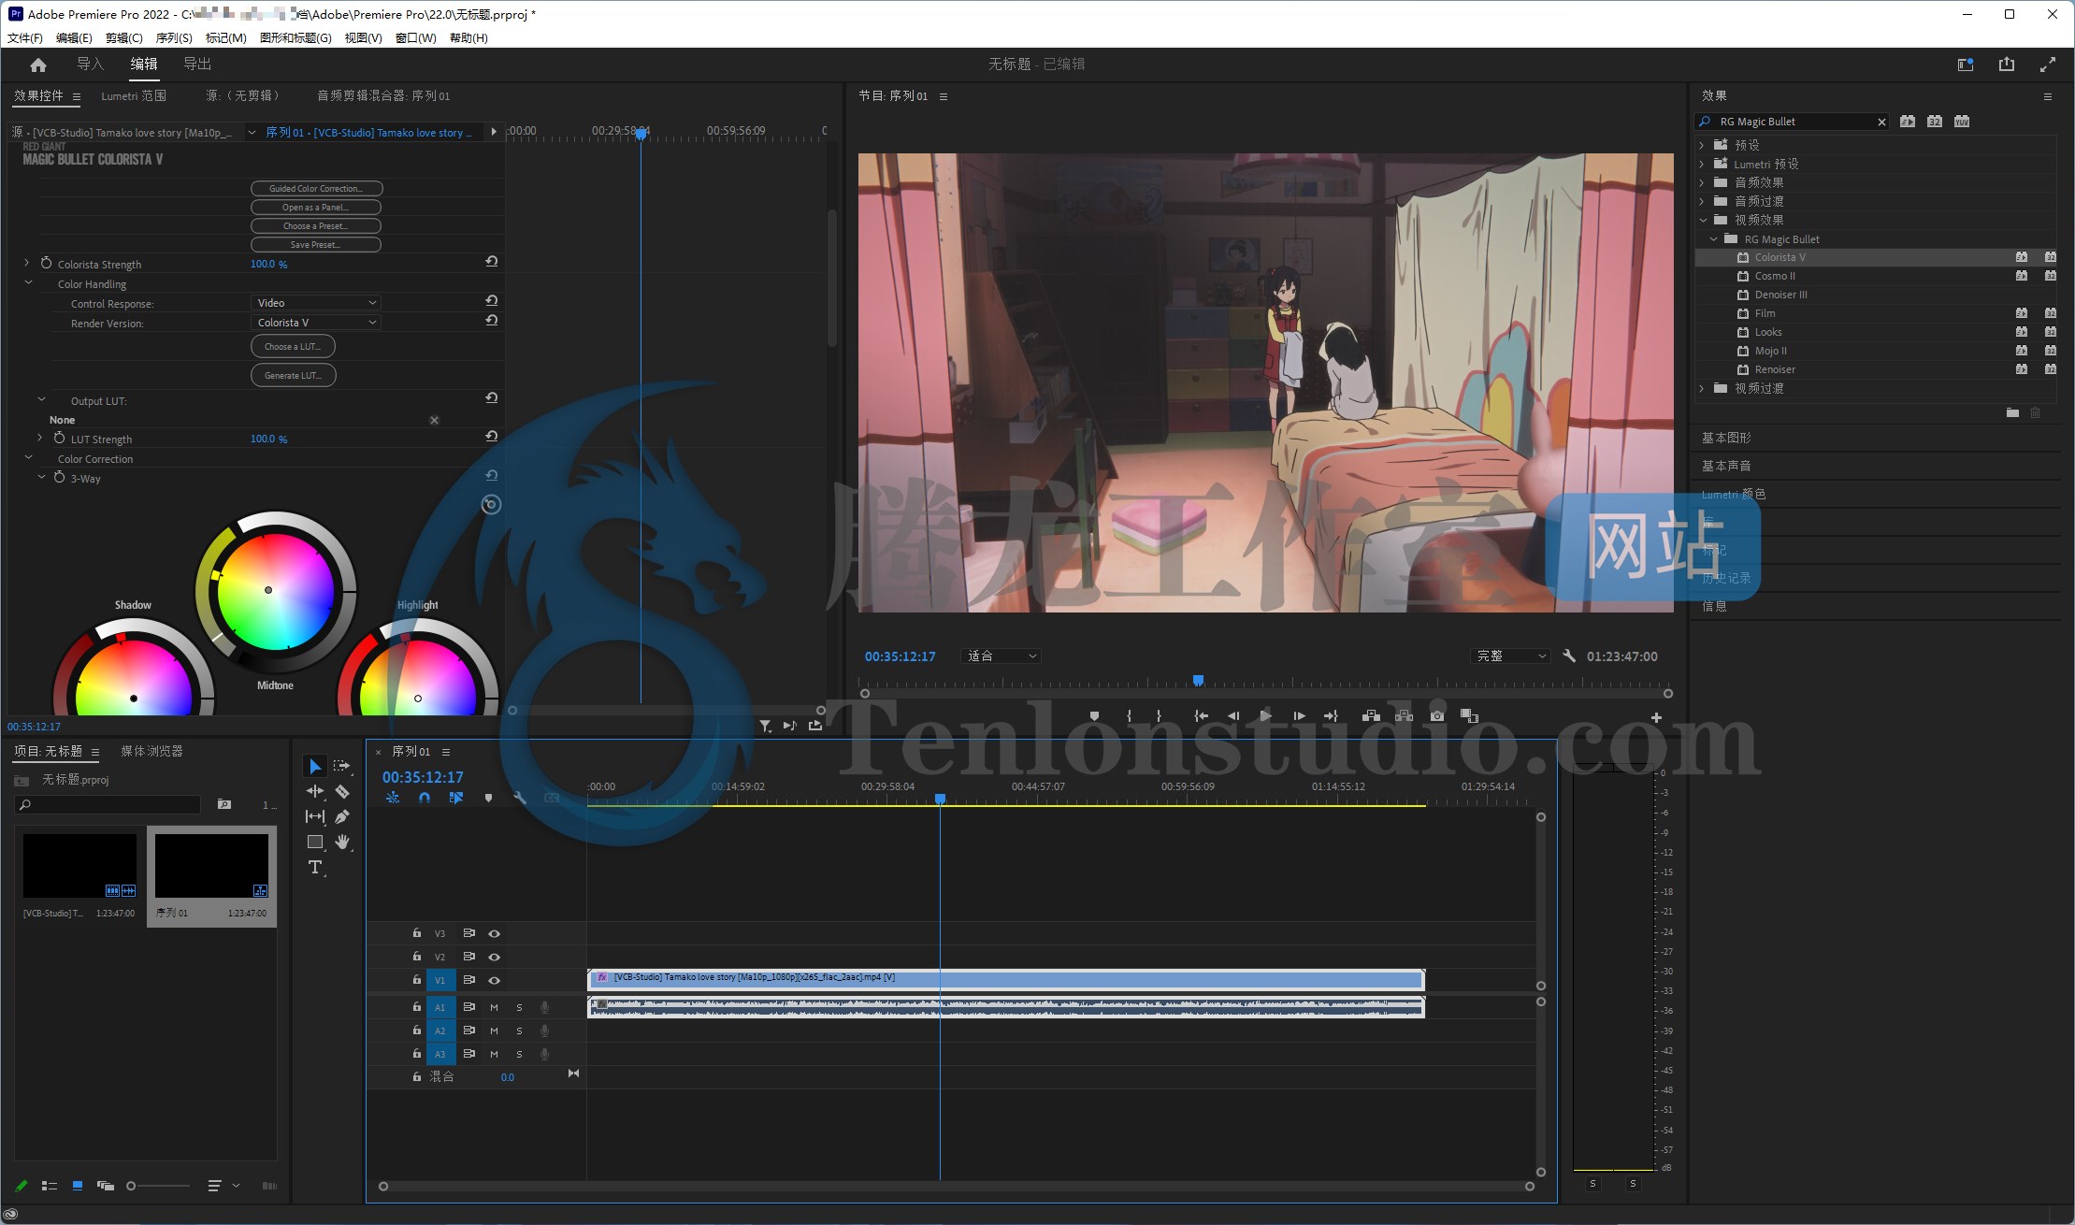Export frame with the camera icon

pyautogui.click(x=1437, y=716)
